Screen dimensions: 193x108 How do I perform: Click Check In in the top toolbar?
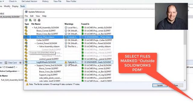pyautogui.click(x=13, y=1)
